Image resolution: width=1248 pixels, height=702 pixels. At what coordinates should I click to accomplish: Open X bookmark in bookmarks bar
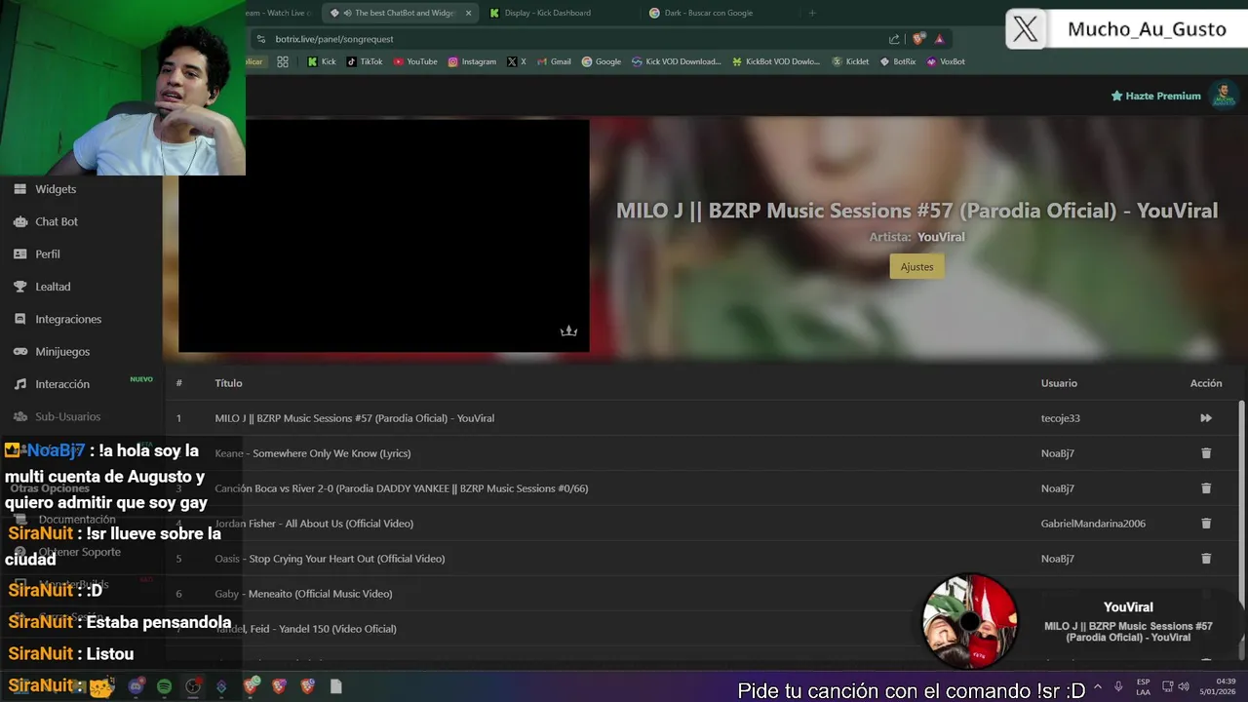517,61
